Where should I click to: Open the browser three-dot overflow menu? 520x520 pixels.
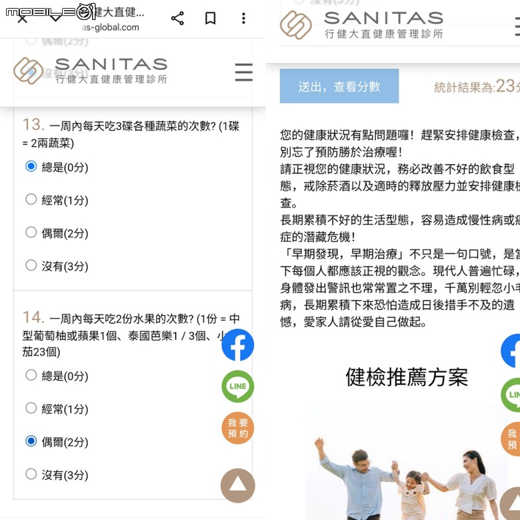243,18
